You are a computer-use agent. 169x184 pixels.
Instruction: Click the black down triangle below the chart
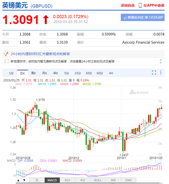coord(24,180)
